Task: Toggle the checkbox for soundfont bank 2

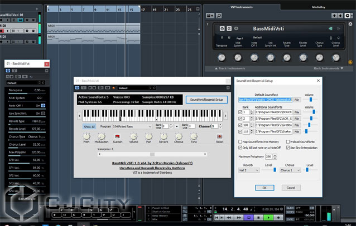Action: tap(240, 119)
